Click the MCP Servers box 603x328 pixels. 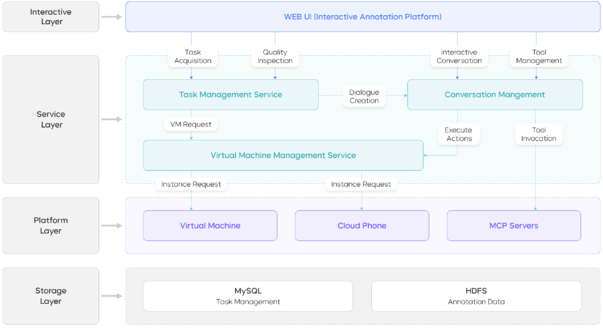(513, 226)
